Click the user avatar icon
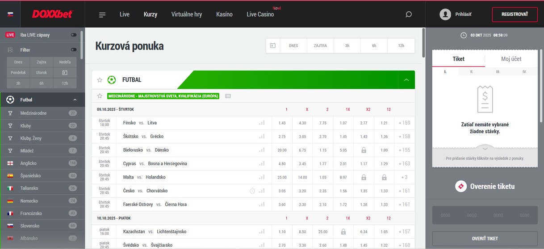Screen dimensions: 544x249 pyautogui.click(x=445, y=14)
